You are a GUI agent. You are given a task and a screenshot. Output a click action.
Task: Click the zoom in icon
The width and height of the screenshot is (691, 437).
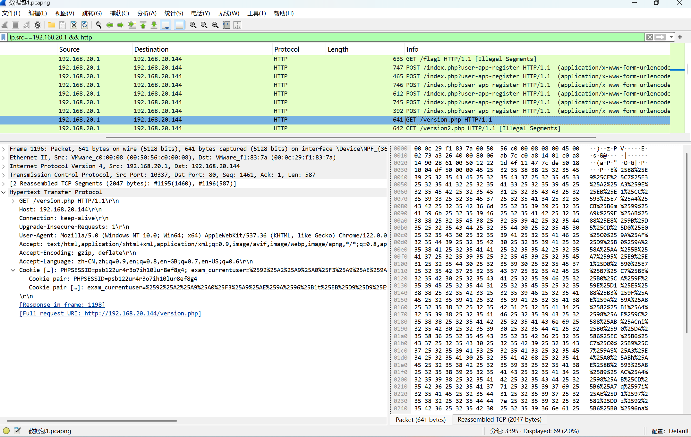[x=193, y=25]
